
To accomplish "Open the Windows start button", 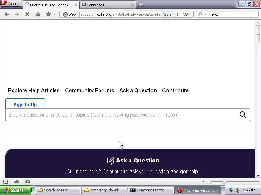I will point(16,190).
